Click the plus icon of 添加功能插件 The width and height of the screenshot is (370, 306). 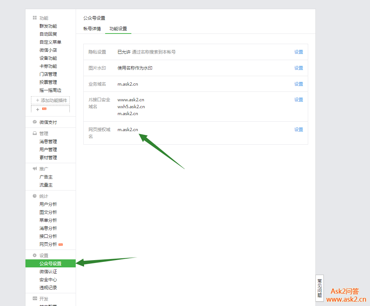pyautogui.click(x=37, y=100)
